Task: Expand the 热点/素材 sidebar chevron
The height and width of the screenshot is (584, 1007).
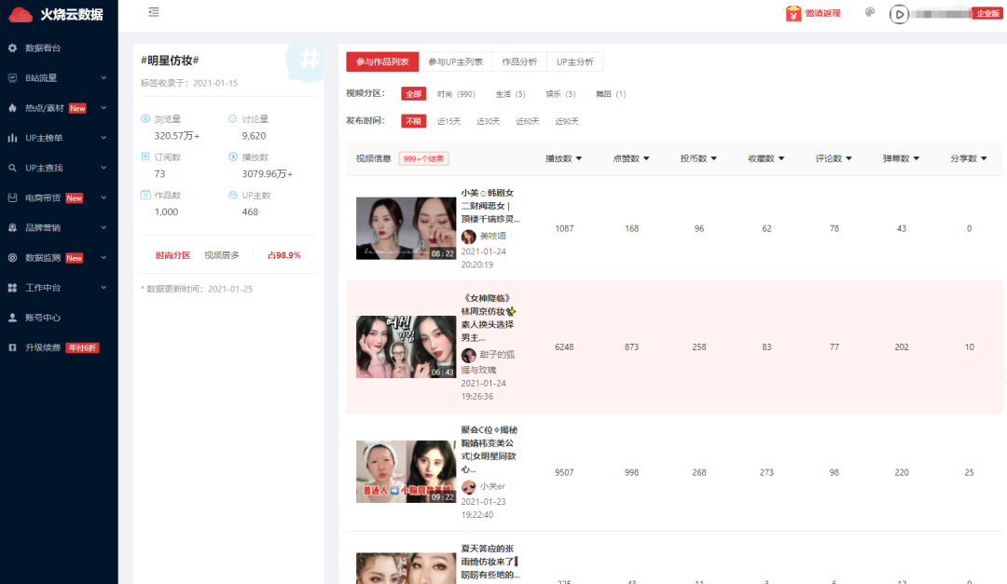Action: tap(103, 108)
